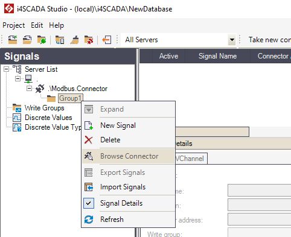
Task: Collapse the local server node
Action: click(x=18, y=78)
